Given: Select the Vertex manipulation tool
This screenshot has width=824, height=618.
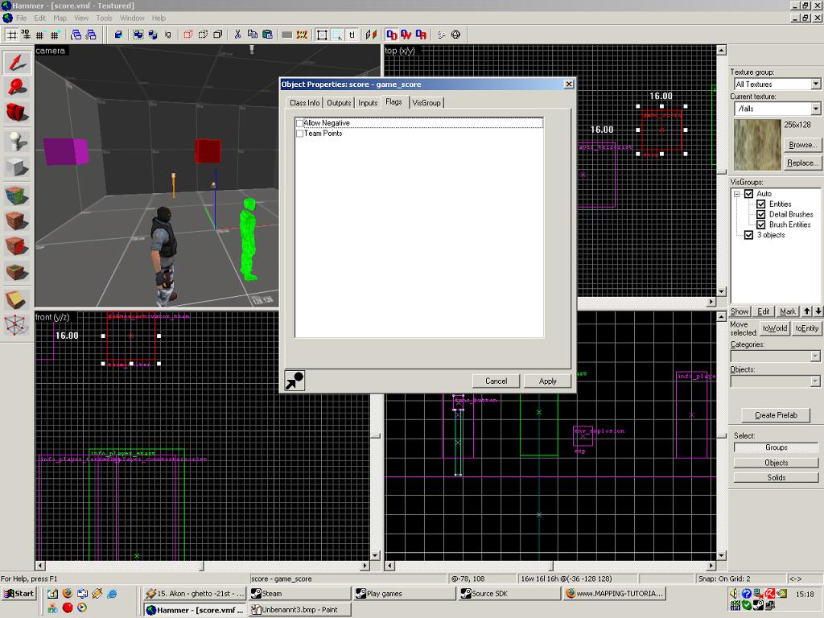Looking at the screenshot, I should 18,325.
